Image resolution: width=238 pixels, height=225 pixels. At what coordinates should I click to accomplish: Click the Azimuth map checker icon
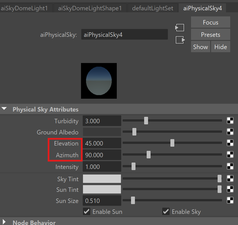pos(230,155)
